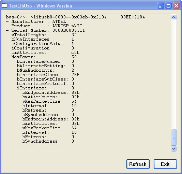
Task: Click the Product AVRISP mkII line
Action: tap(44, 26)
